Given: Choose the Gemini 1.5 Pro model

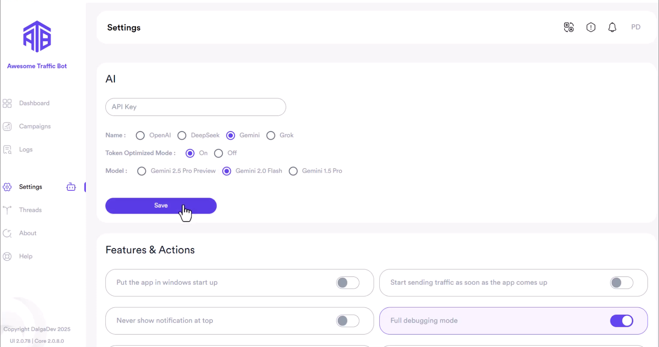Looking at the screenshot, I should click(x=293, y=171).
